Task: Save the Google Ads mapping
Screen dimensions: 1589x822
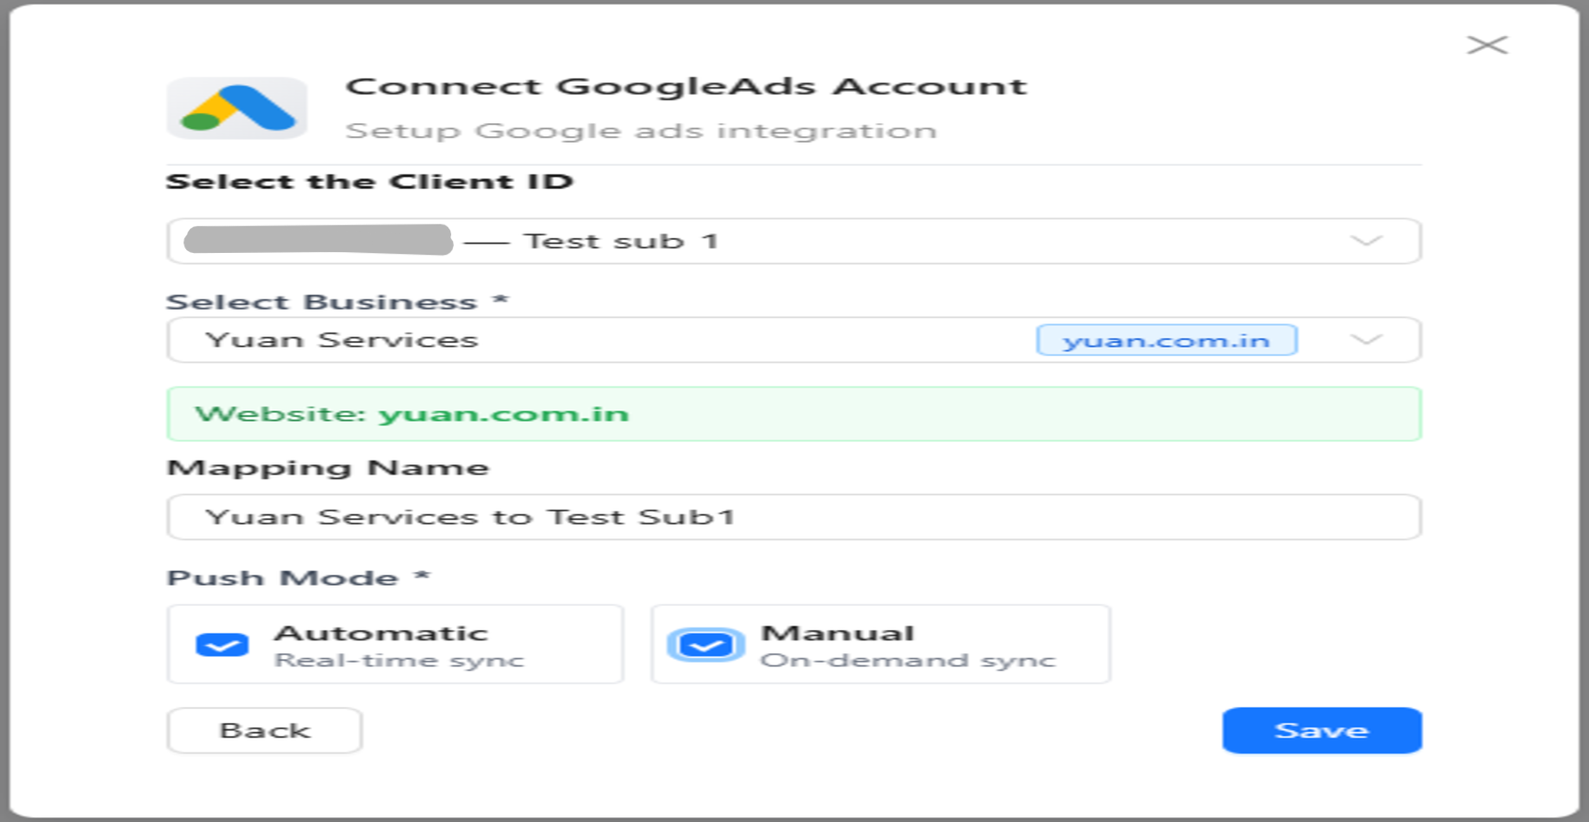Action: [x=1321, y=730]
